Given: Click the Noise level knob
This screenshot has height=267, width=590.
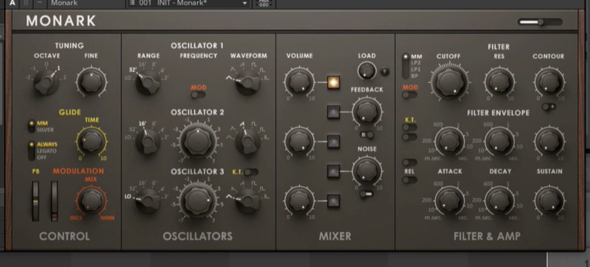Looking at the screenshot, I should [x=367, y=171].
